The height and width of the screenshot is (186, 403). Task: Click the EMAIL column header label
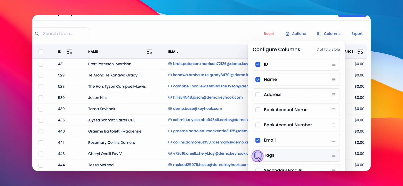(173, 52)
